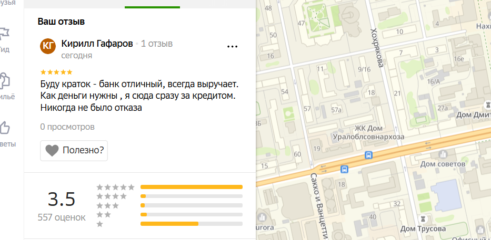Filter reviews by three-star rating bar

pyautogui.click(x=192, y=205)
